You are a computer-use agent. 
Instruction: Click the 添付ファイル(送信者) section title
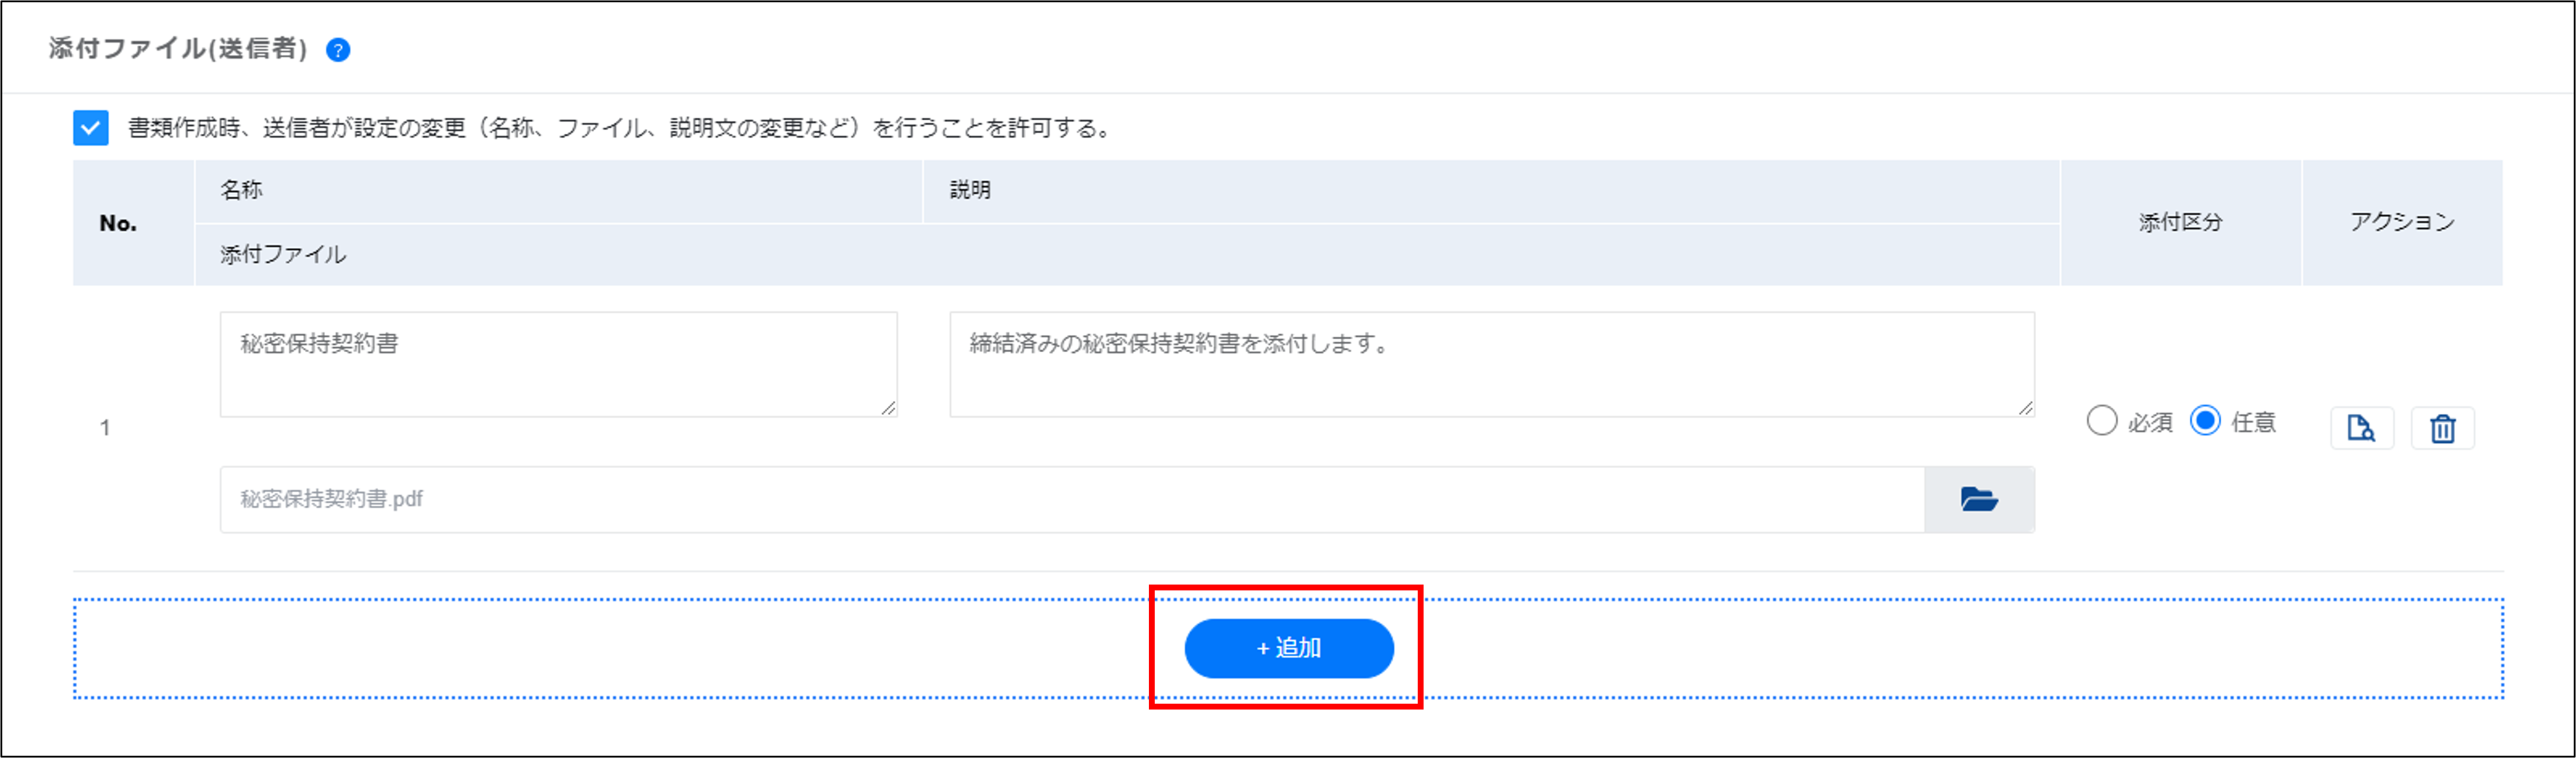coord(178,49)
